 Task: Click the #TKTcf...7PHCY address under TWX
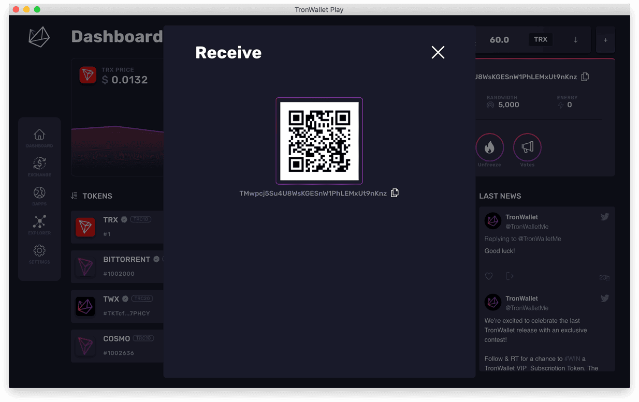pos(126,314)
